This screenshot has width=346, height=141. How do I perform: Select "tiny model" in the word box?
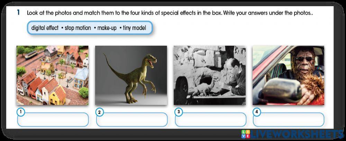coord(135,28)
